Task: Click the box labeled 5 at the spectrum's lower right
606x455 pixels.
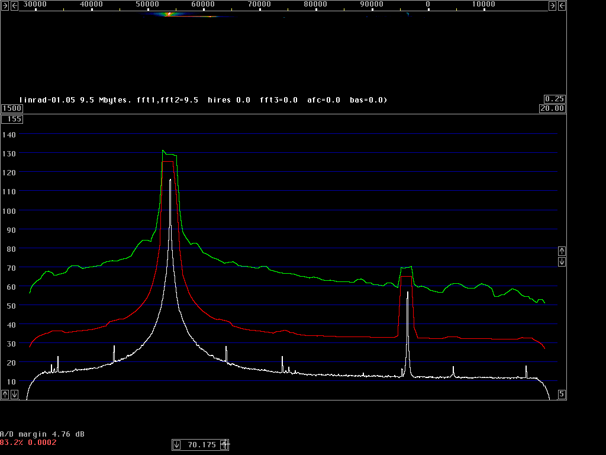Action: pos(562,394)
